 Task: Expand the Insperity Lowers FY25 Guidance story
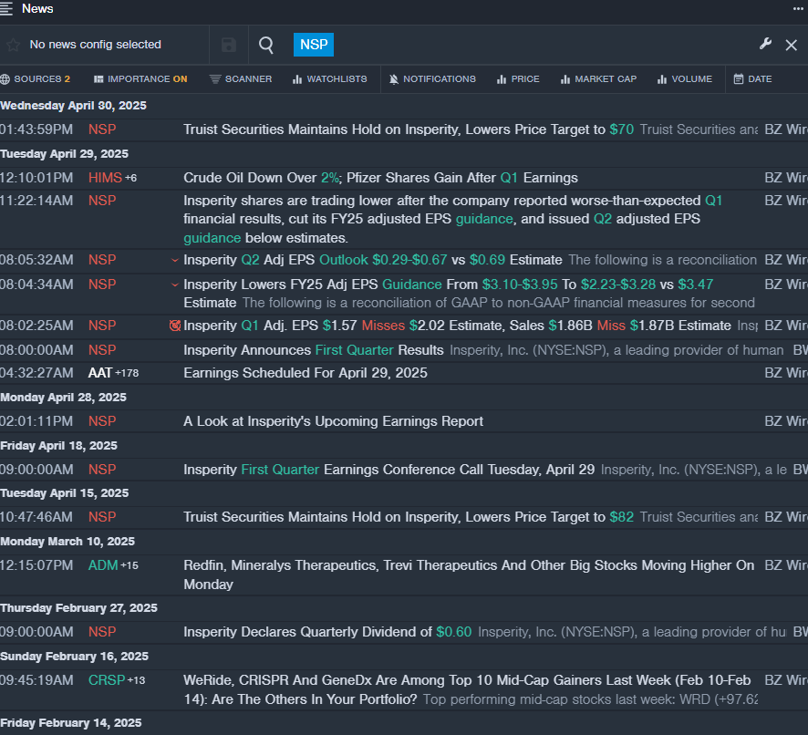coord(175,285)
